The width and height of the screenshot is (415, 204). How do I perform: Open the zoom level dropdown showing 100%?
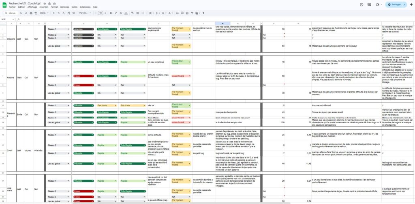(x=44, y=13)
